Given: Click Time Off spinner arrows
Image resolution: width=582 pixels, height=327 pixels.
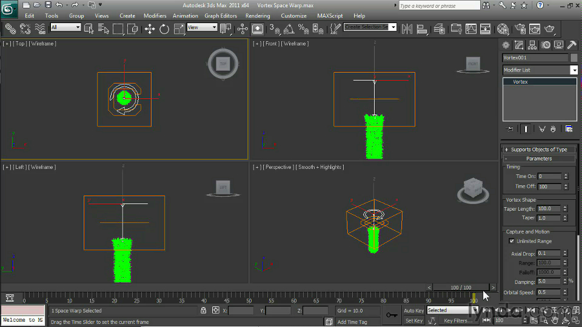Looking at the screenshot, I should [x=566, y=187].
